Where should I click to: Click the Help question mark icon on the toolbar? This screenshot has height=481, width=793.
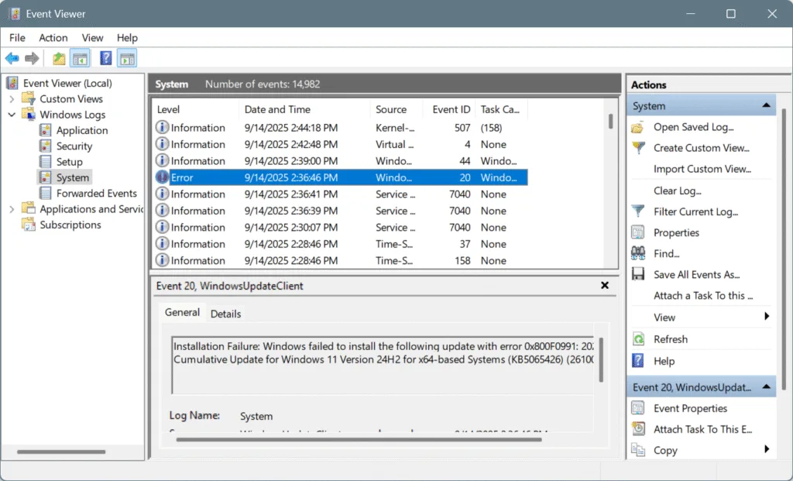click(x=105, y=58)
